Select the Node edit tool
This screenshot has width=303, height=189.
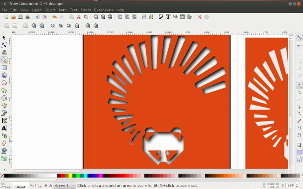(x=4, y=45)
